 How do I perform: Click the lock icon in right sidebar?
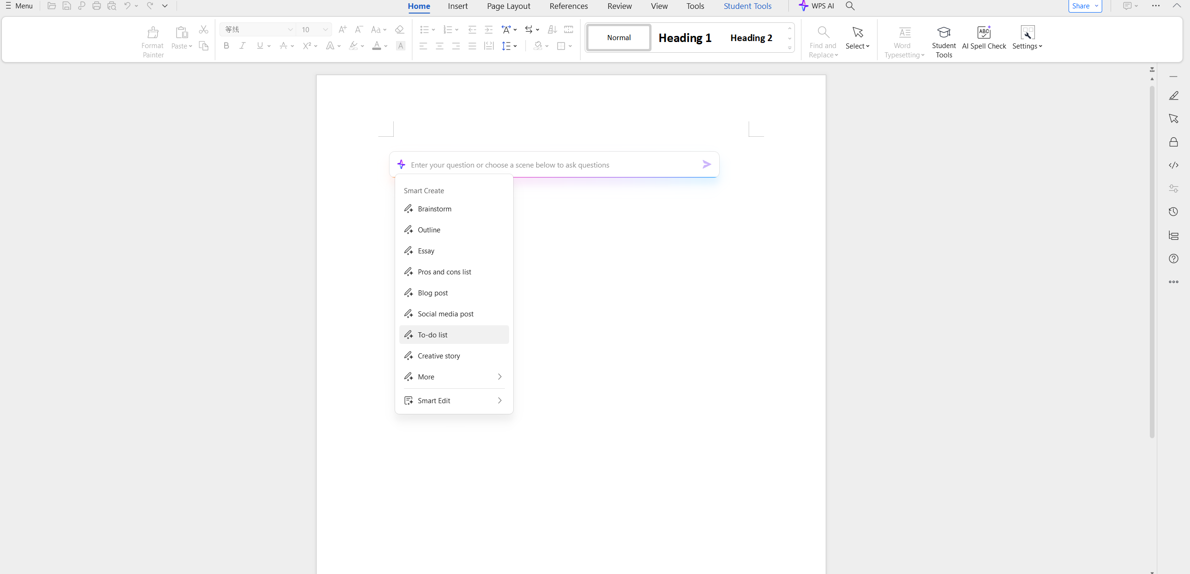click(1173, 142)
